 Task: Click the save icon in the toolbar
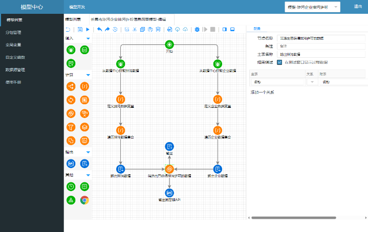coord(79,30)
